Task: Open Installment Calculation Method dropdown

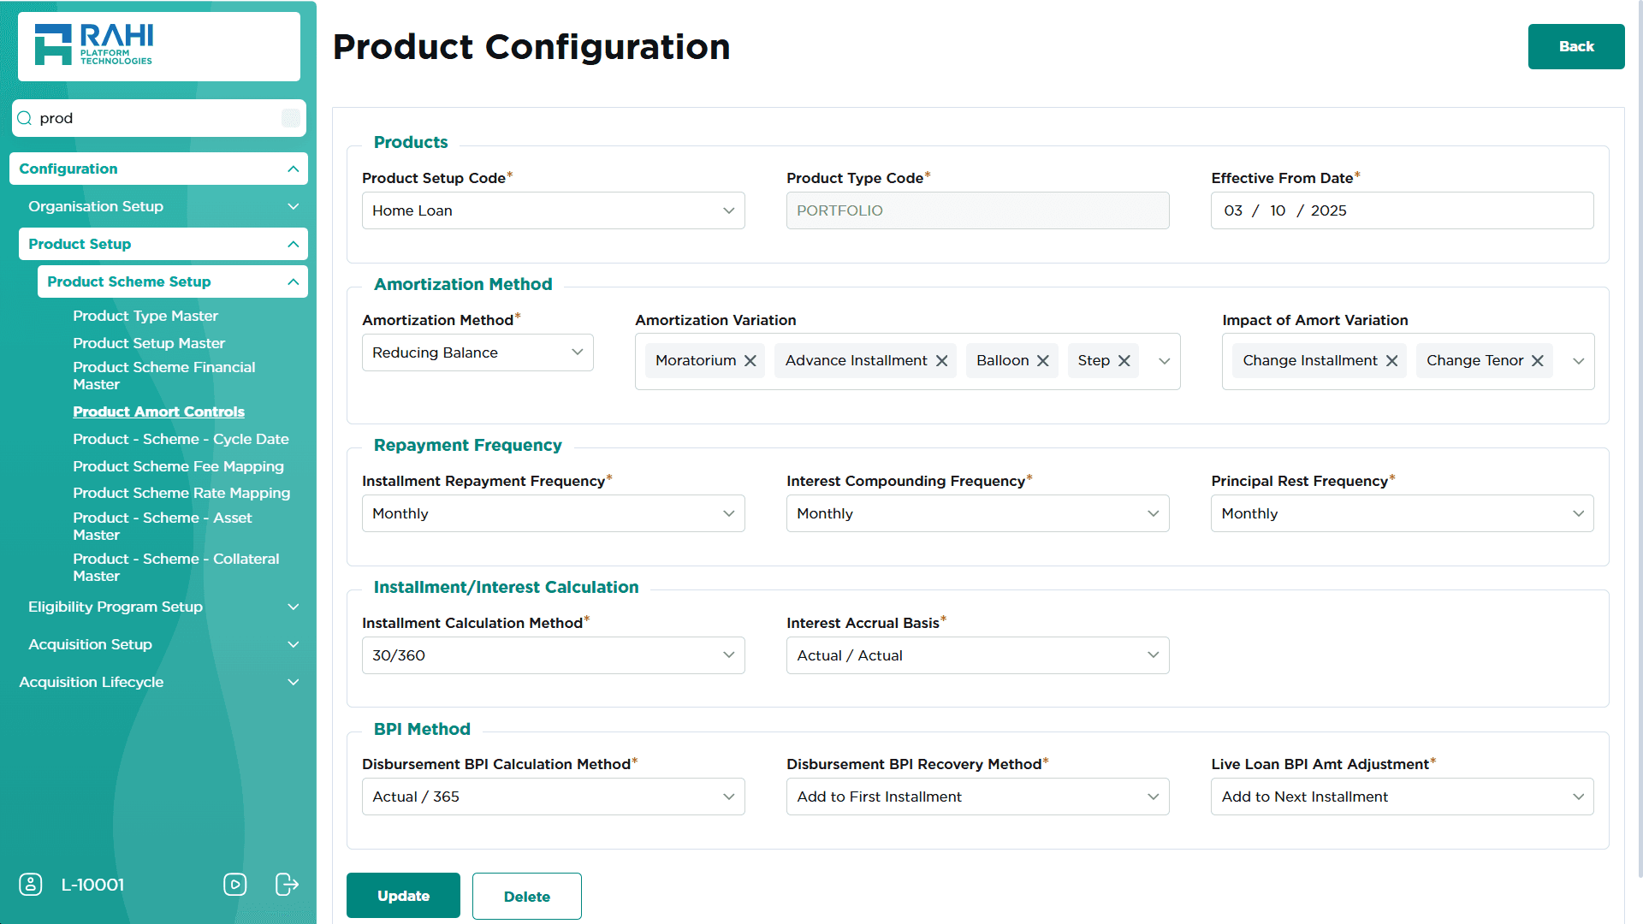Action: click(x=553, y=655)
